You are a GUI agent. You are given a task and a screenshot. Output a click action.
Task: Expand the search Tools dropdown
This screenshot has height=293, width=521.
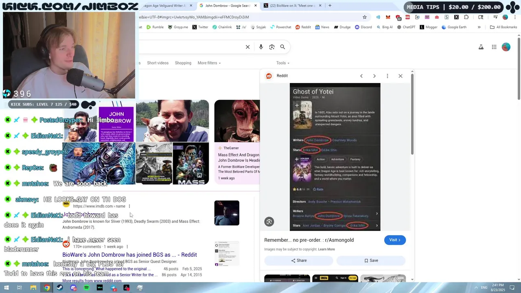click(283, 63)
